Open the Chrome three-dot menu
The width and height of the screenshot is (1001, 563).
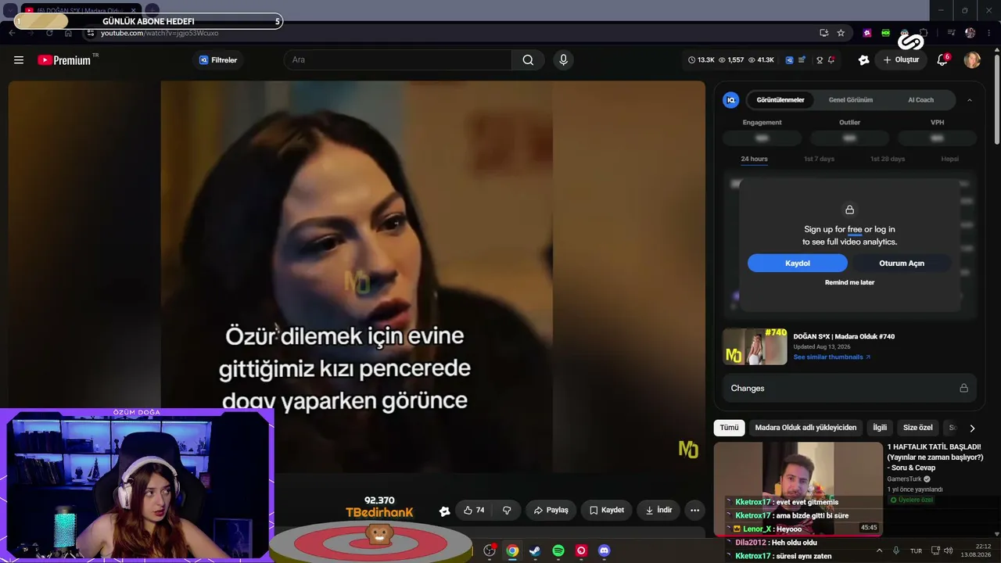pos(989,33)
